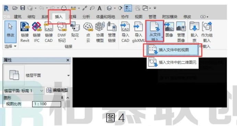Switch to the Structure (结构) tab
Viewport: 237px width, 126px height.
31,16
